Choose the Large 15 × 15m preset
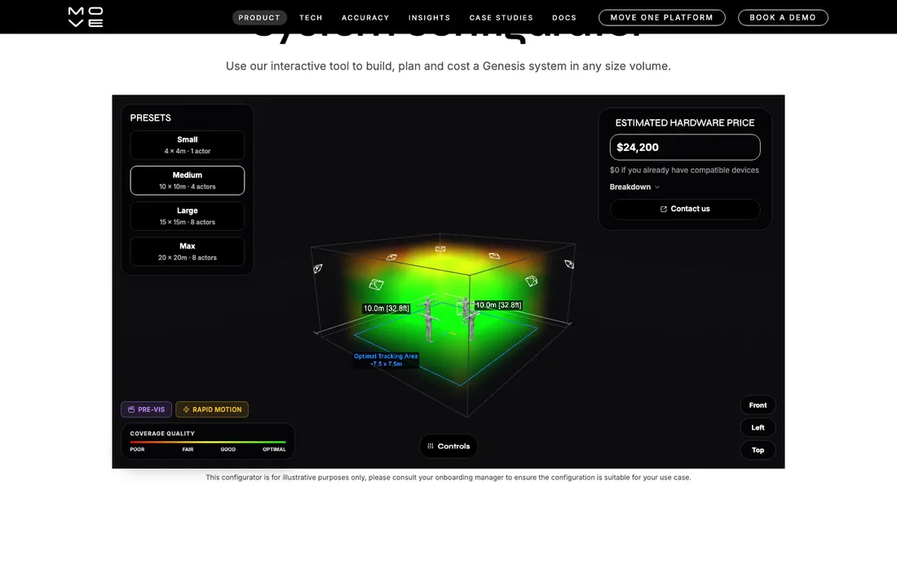 (187, 215)
